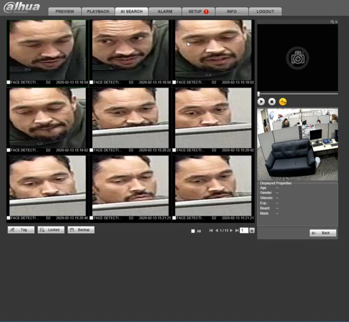Tick checkbox for the 15:20:46 face detection
The height and width of the screenshot is (322, 349).
[x=9, y=218]
